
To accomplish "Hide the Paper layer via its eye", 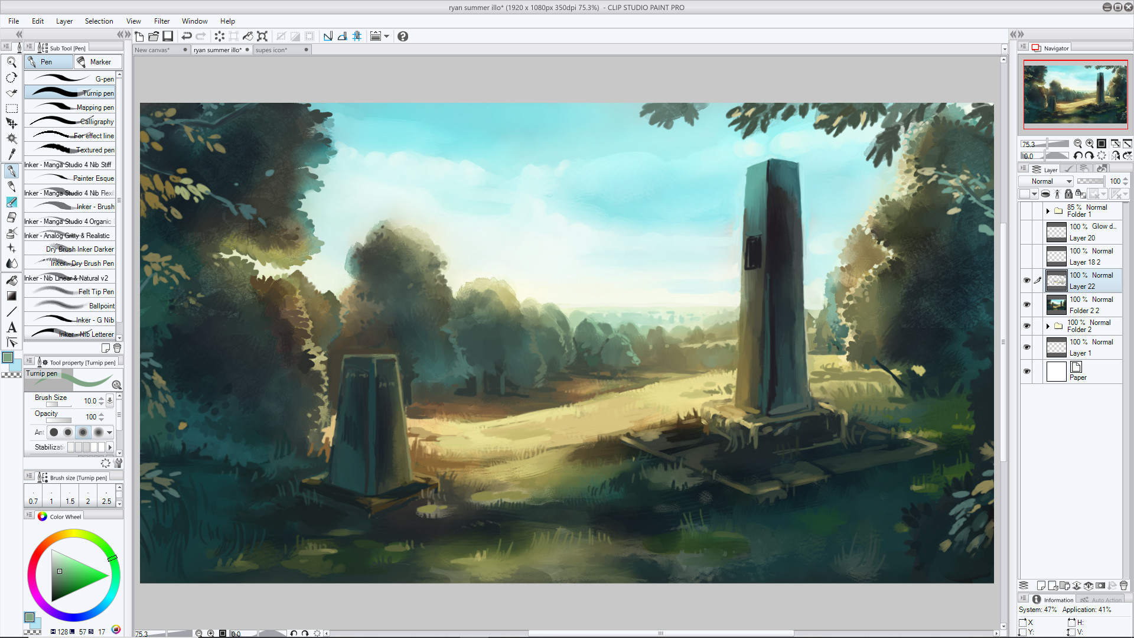I will [x=1027, y=372].
